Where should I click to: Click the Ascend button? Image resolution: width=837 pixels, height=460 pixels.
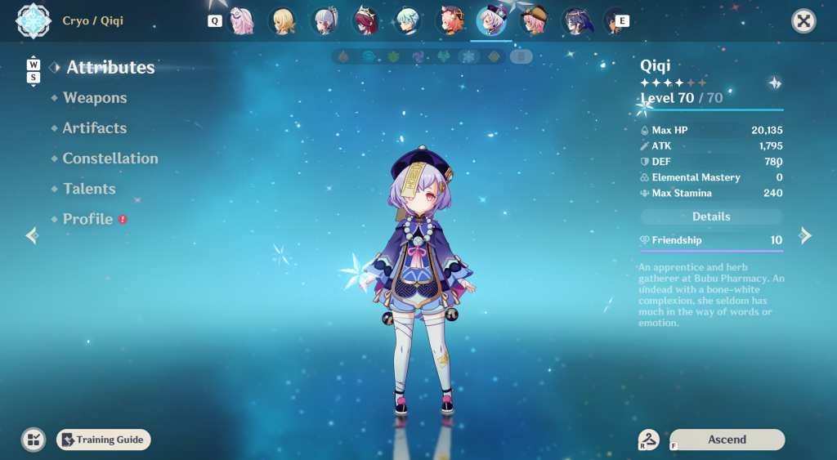[727, 440]
